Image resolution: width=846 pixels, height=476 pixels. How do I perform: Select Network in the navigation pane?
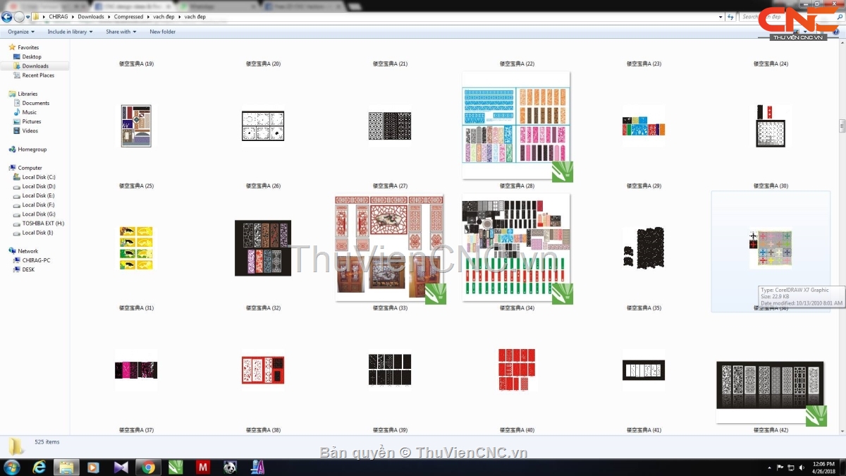[x=23, y=251]
